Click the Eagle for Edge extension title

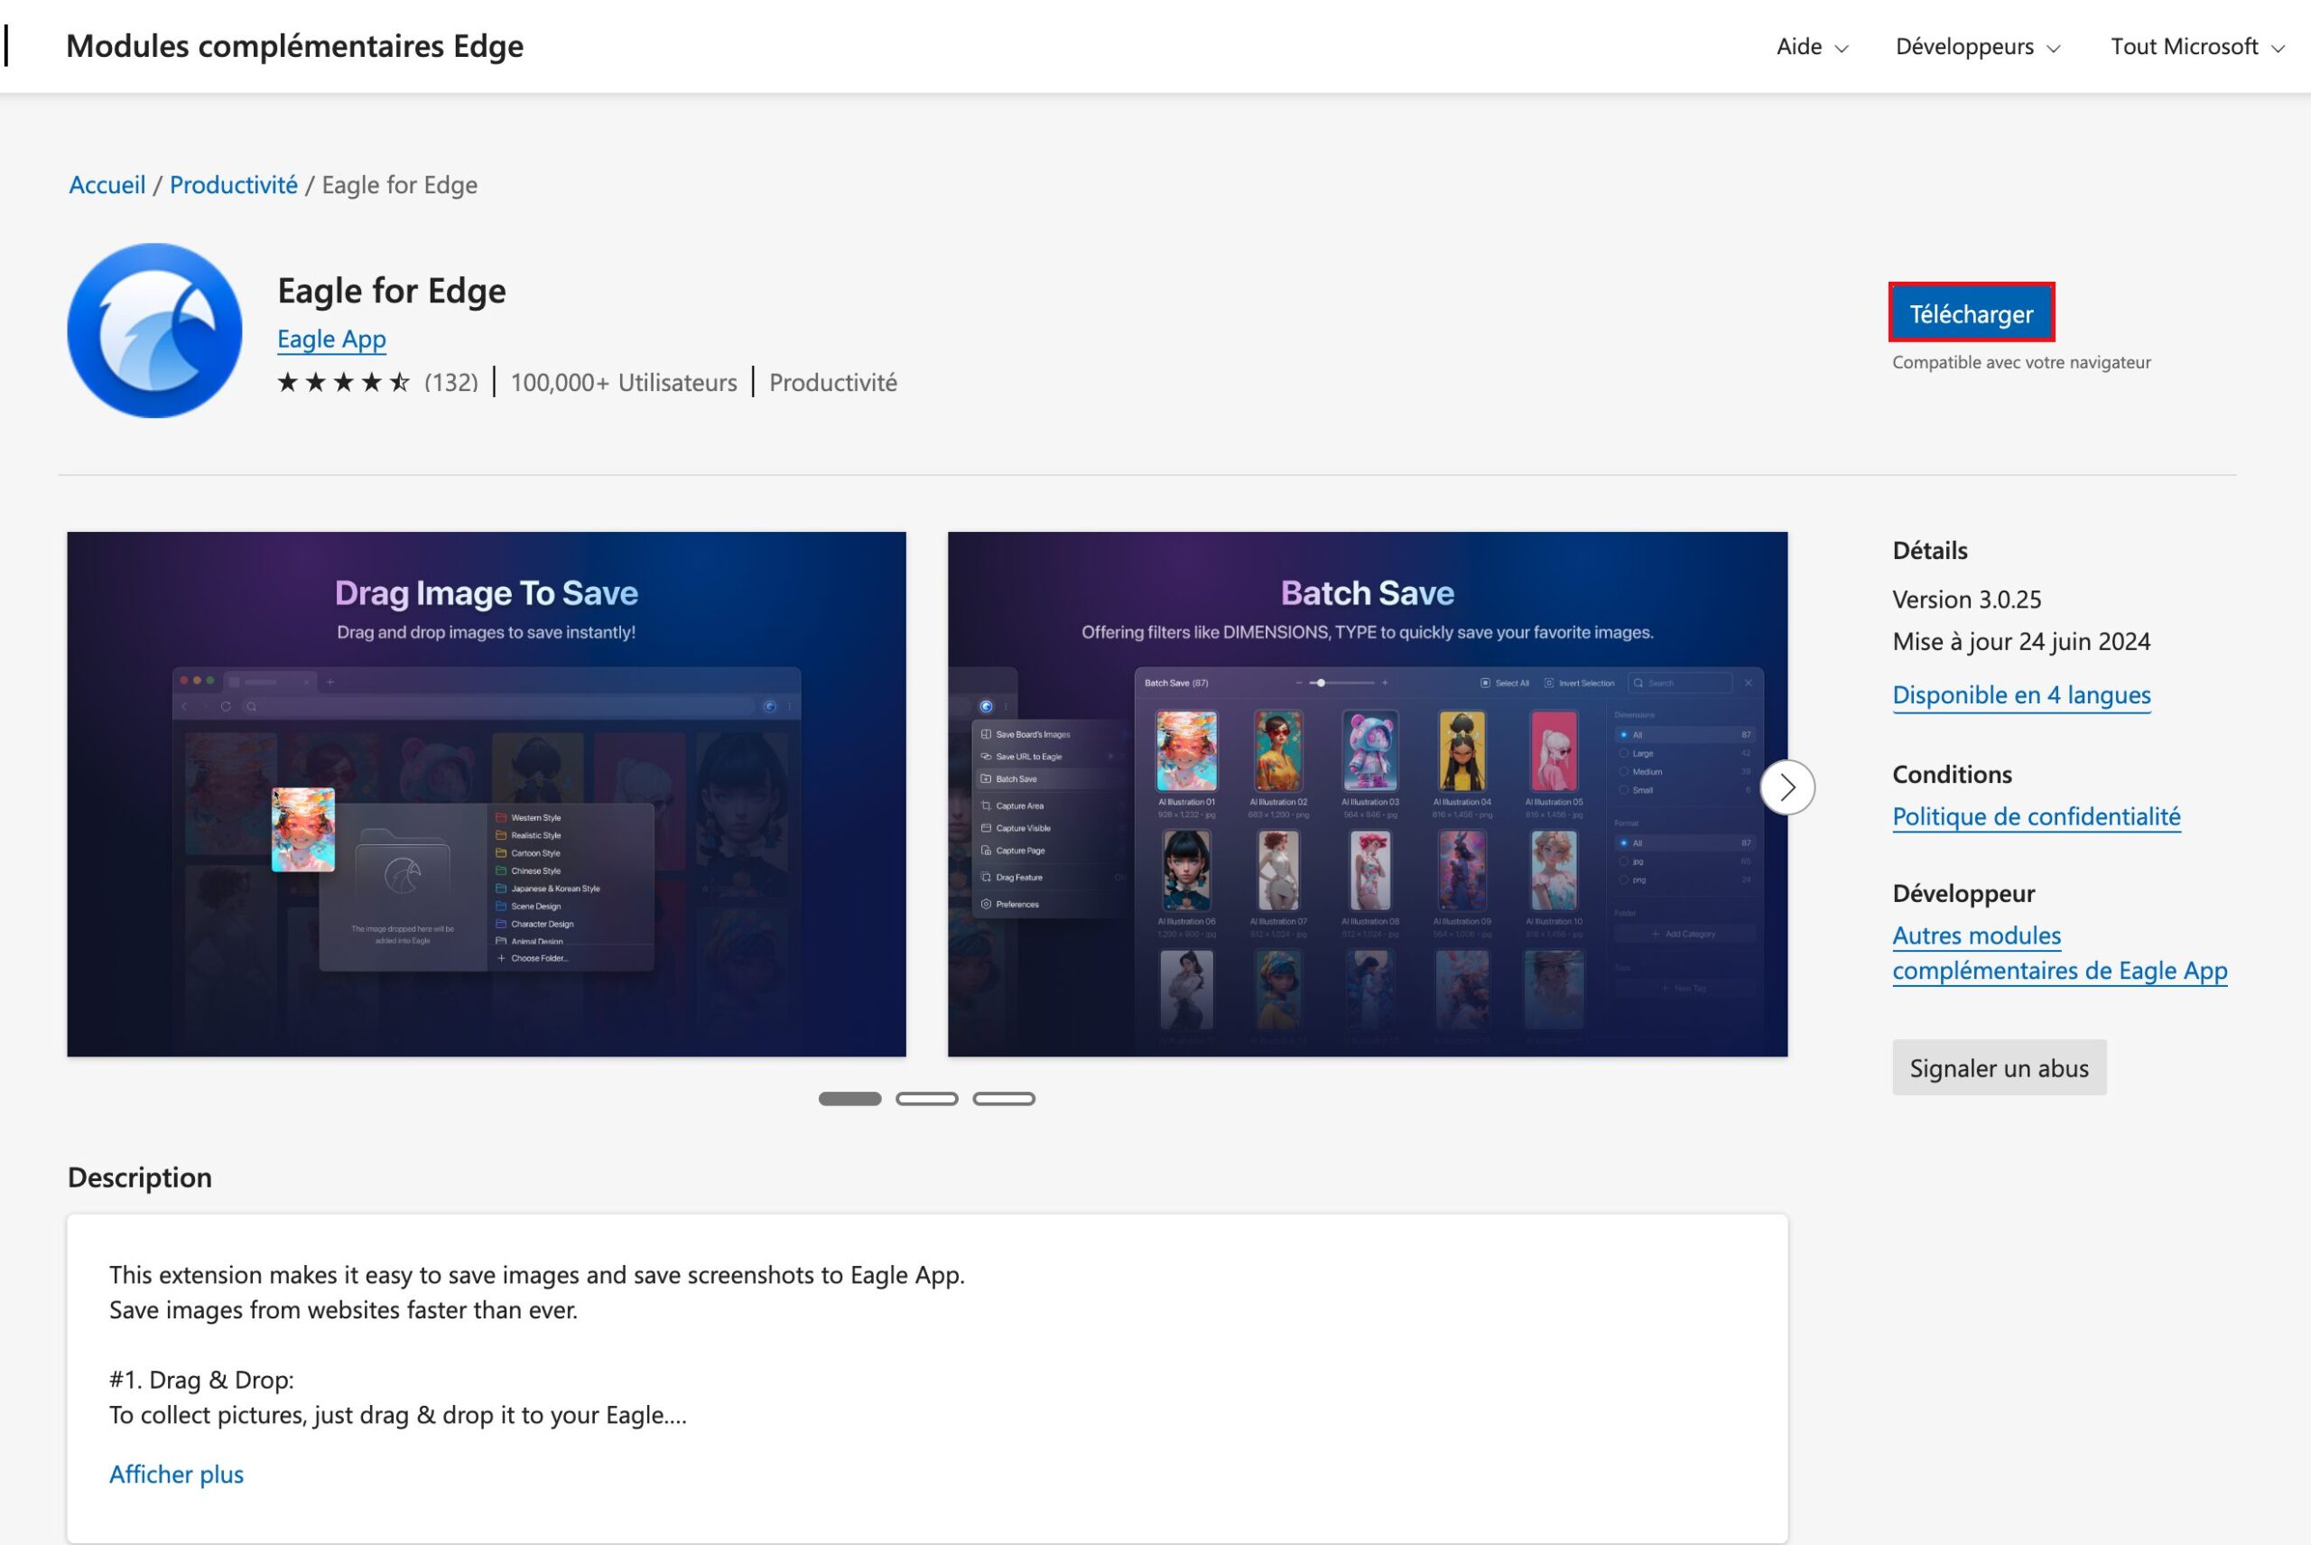[392, 291]
